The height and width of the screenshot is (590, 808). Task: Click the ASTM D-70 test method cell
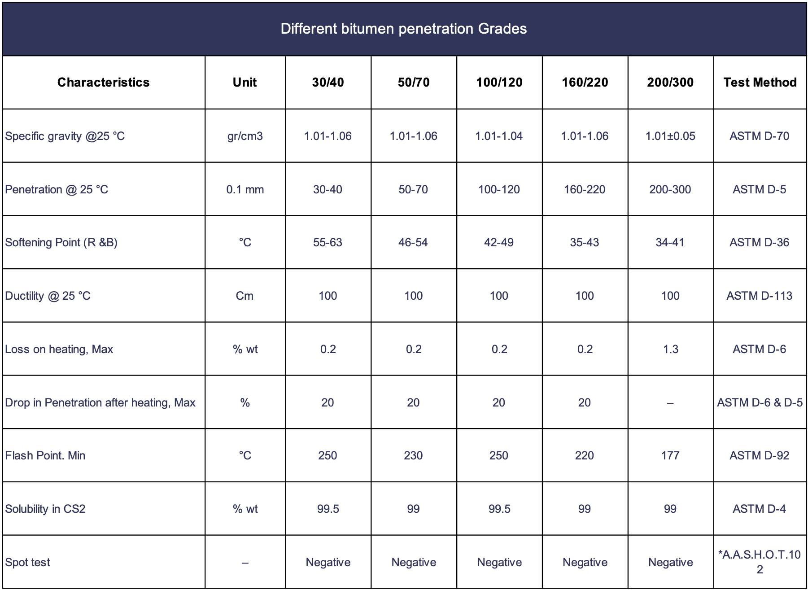760,136
